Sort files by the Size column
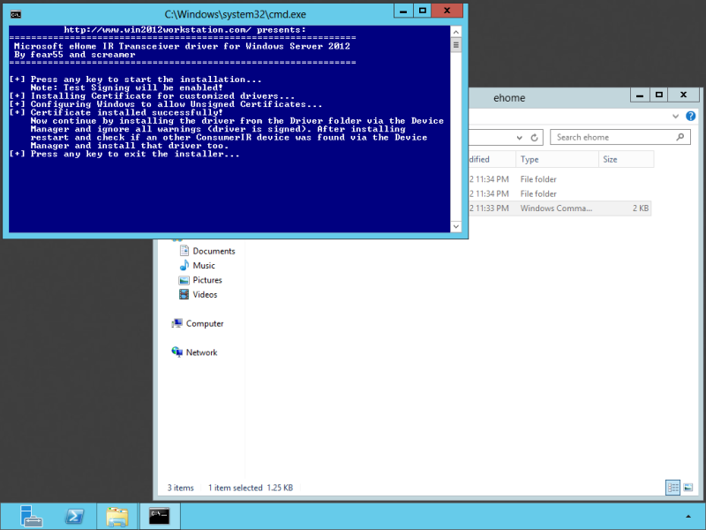This screenshot has height=530, width=706. [x=626, y=159]
